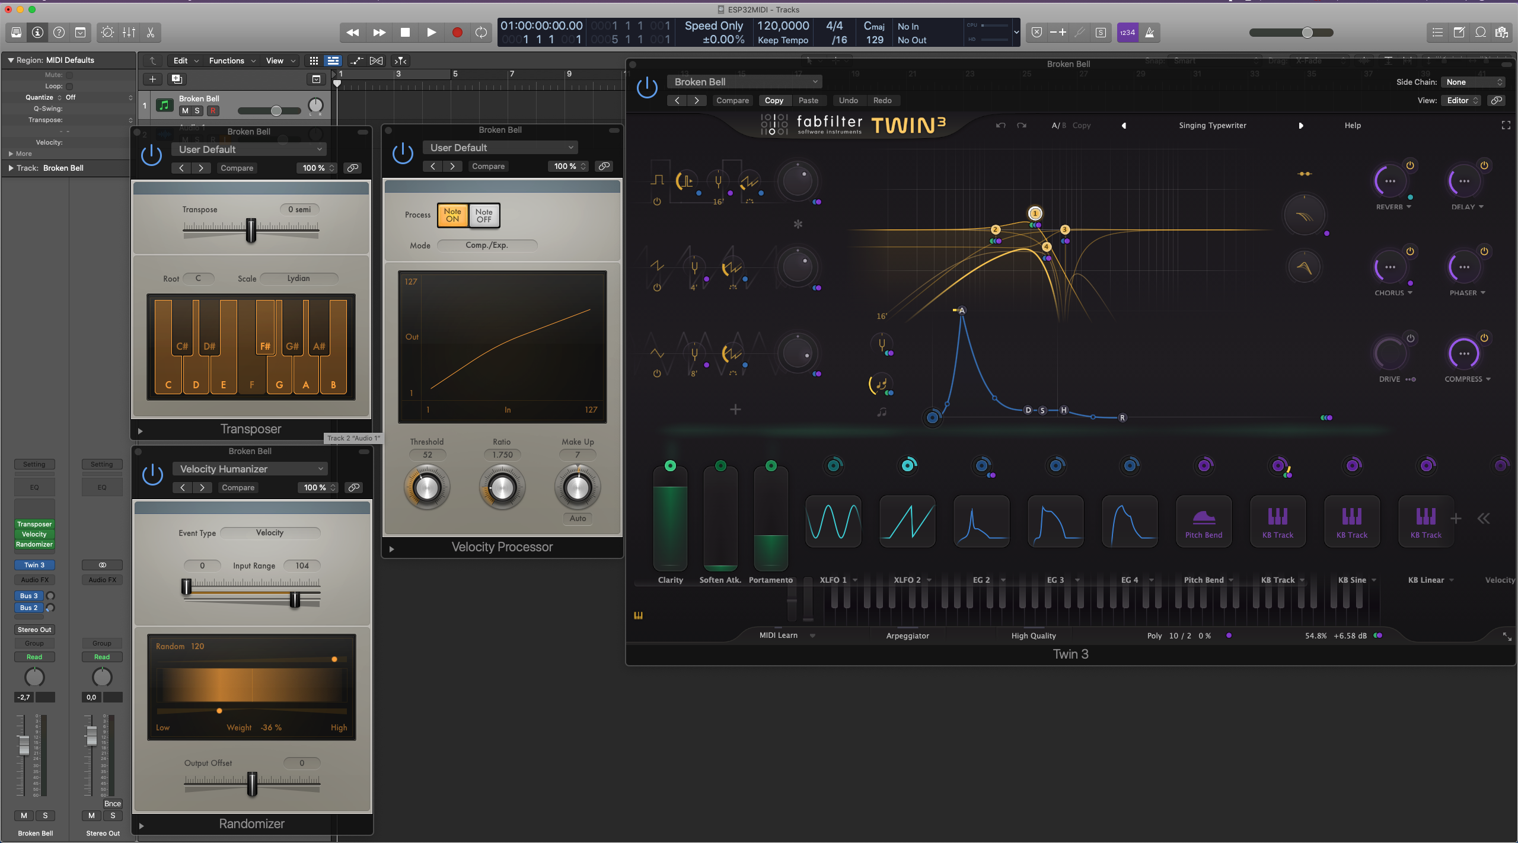Image resolution: width=1518 pixels, height=843 pixels.
Task: Click the Twin 3 undo arrow icon
Action: coord(1001,126)
